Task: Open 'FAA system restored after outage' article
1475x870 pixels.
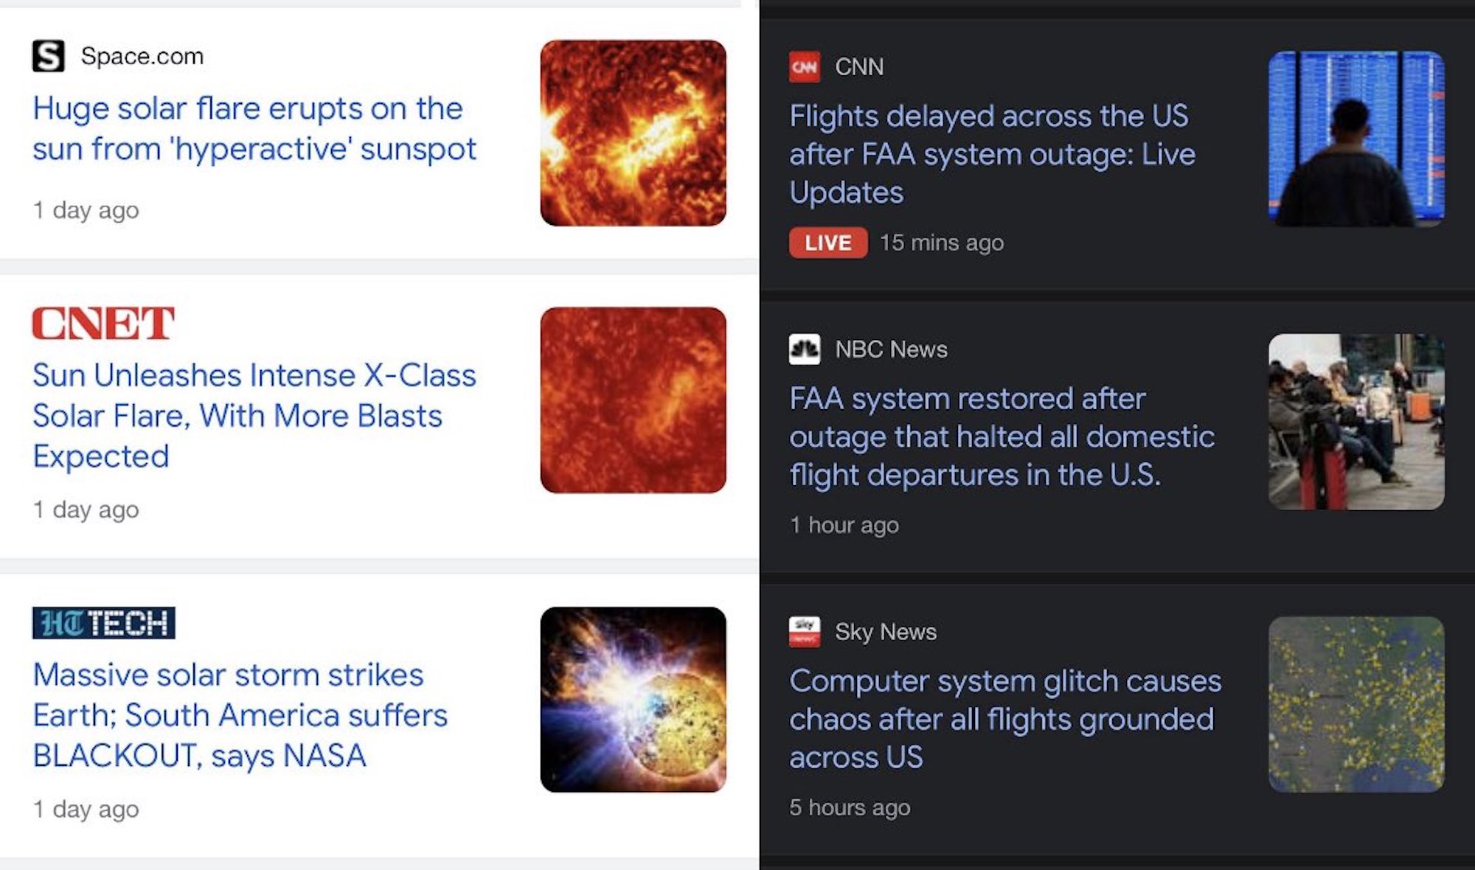Action: (x=1002, y=436)
